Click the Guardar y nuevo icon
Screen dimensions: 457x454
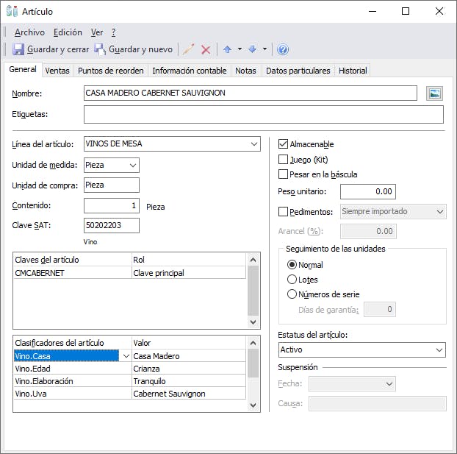(100, 49)
